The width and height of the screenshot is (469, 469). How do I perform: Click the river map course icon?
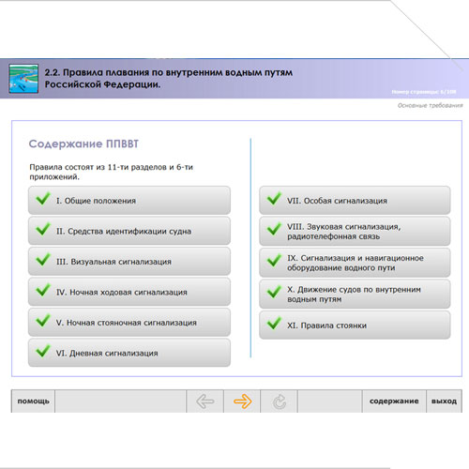coord(23,79)
